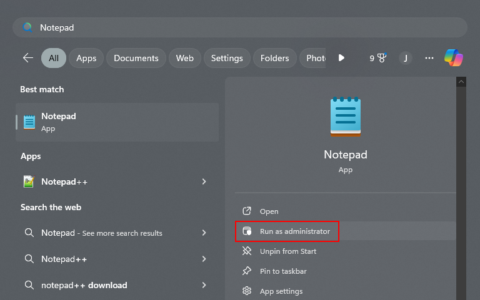Screen dimensions: 480x300
Task: Expand the Notepad++ app result chevron
Action: [x=204, y=181]
